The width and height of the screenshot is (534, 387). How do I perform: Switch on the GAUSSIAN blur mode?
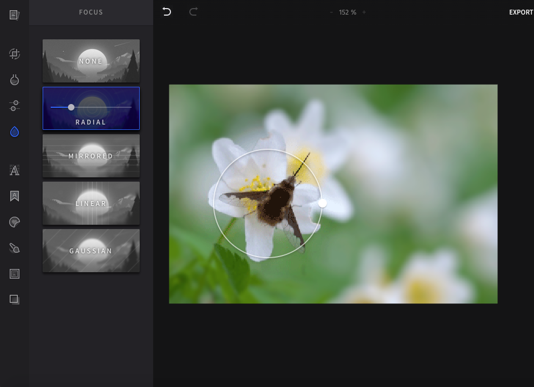pyautogui.click(x=91, y=251)
